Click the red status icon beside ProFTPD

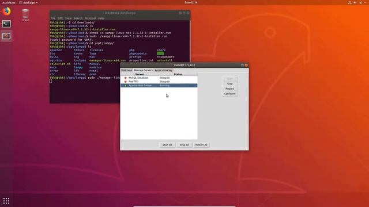pos(126,82)
